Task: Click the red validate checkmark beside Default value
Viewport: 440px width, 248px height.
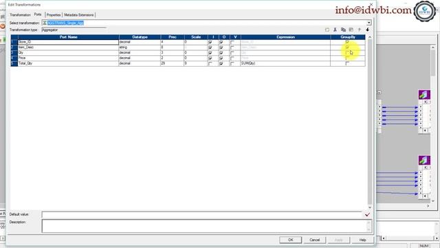Action: pos(367,215)
